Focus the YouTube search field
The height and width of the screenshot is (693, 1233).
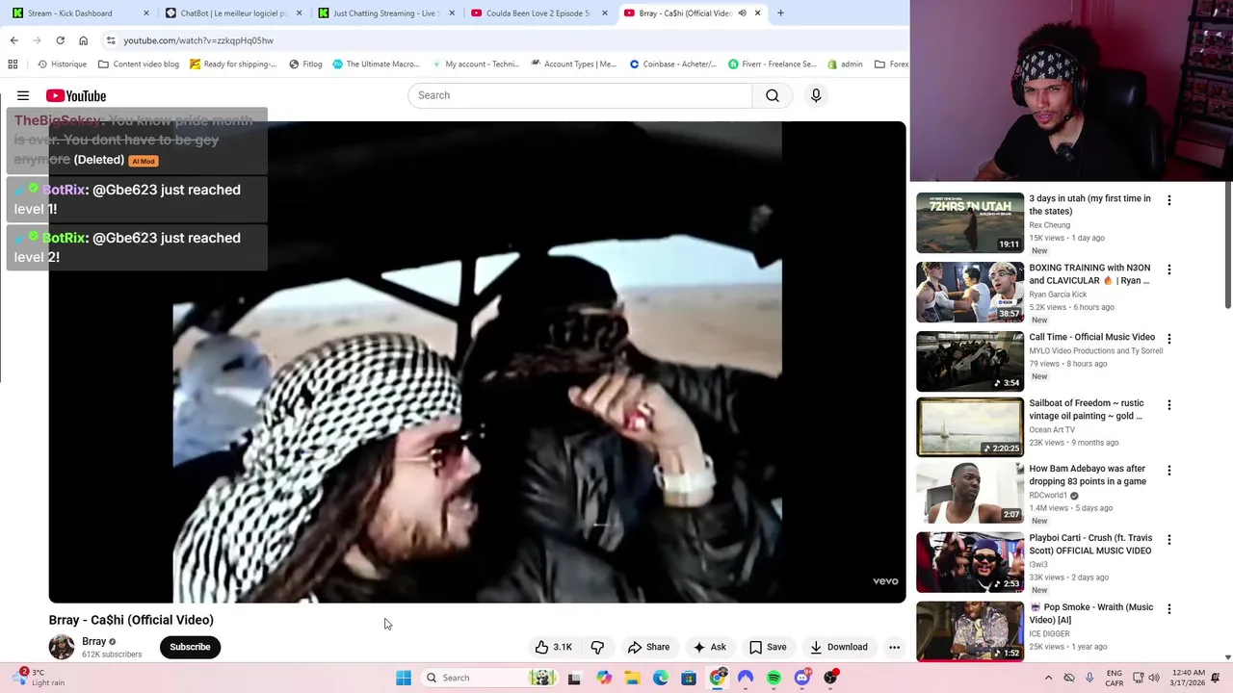(580, 95)
